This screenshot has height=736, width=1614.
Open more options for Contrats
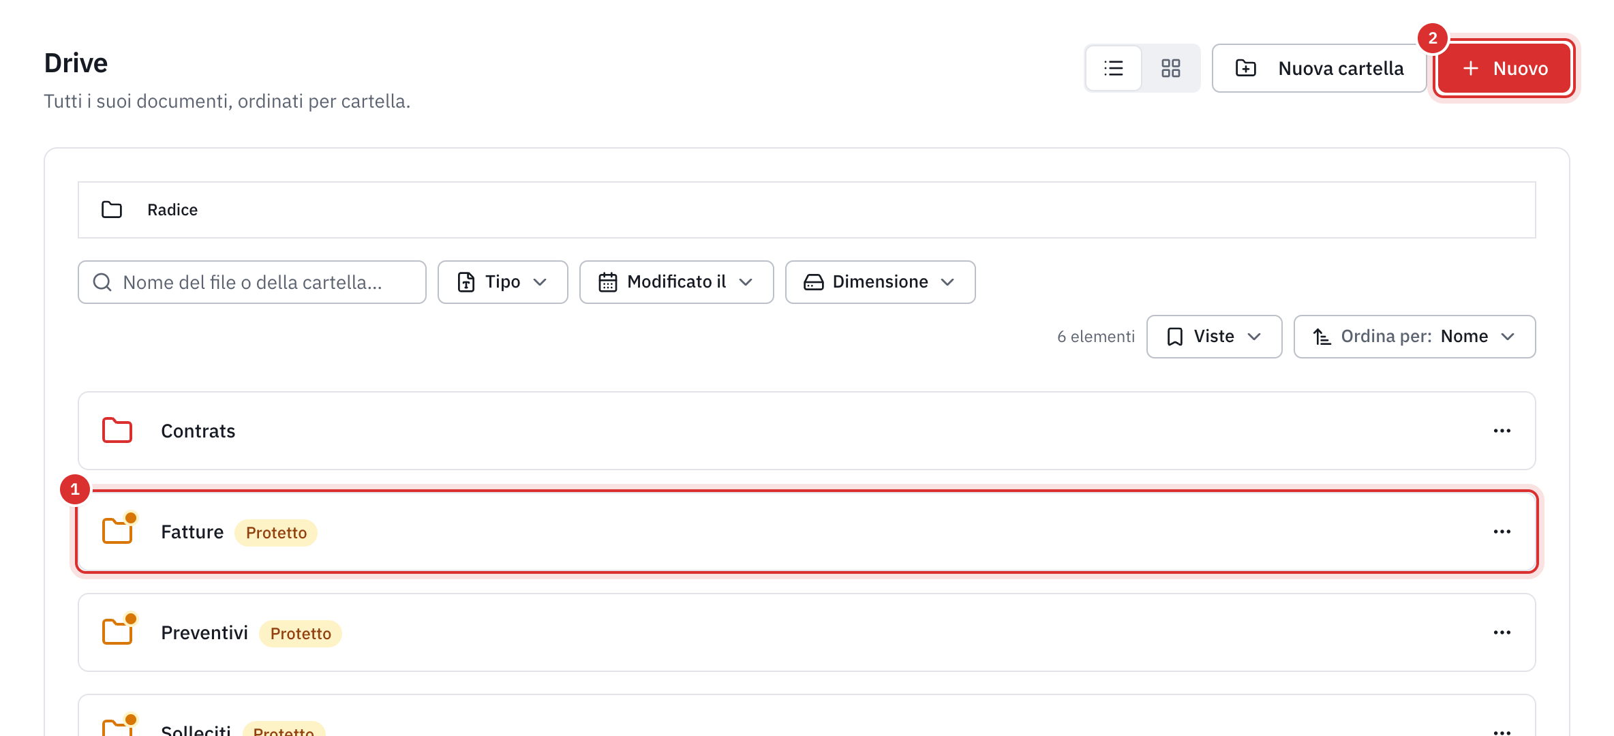(x=1502, y=431)
